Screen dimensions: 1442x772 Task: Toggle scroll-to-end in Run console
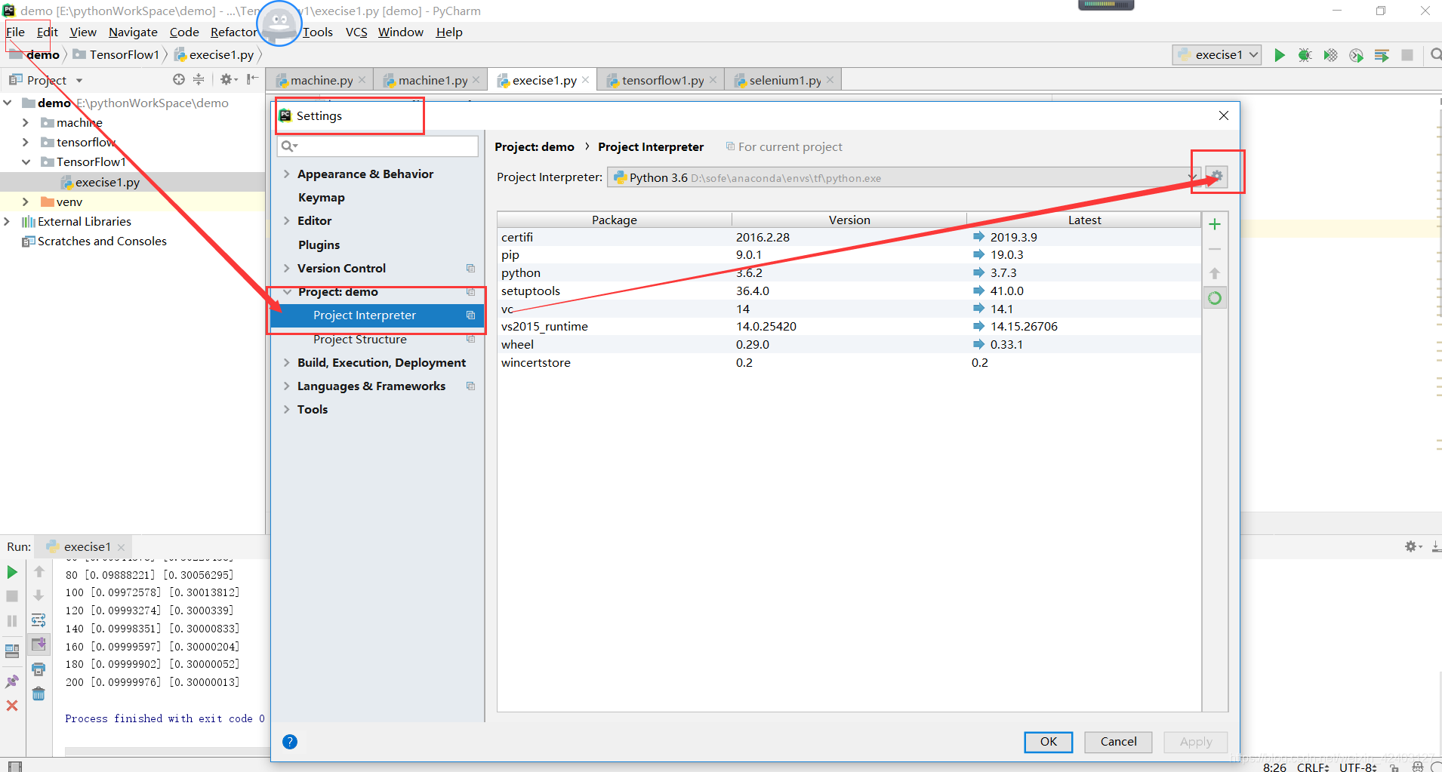point(39,644)
